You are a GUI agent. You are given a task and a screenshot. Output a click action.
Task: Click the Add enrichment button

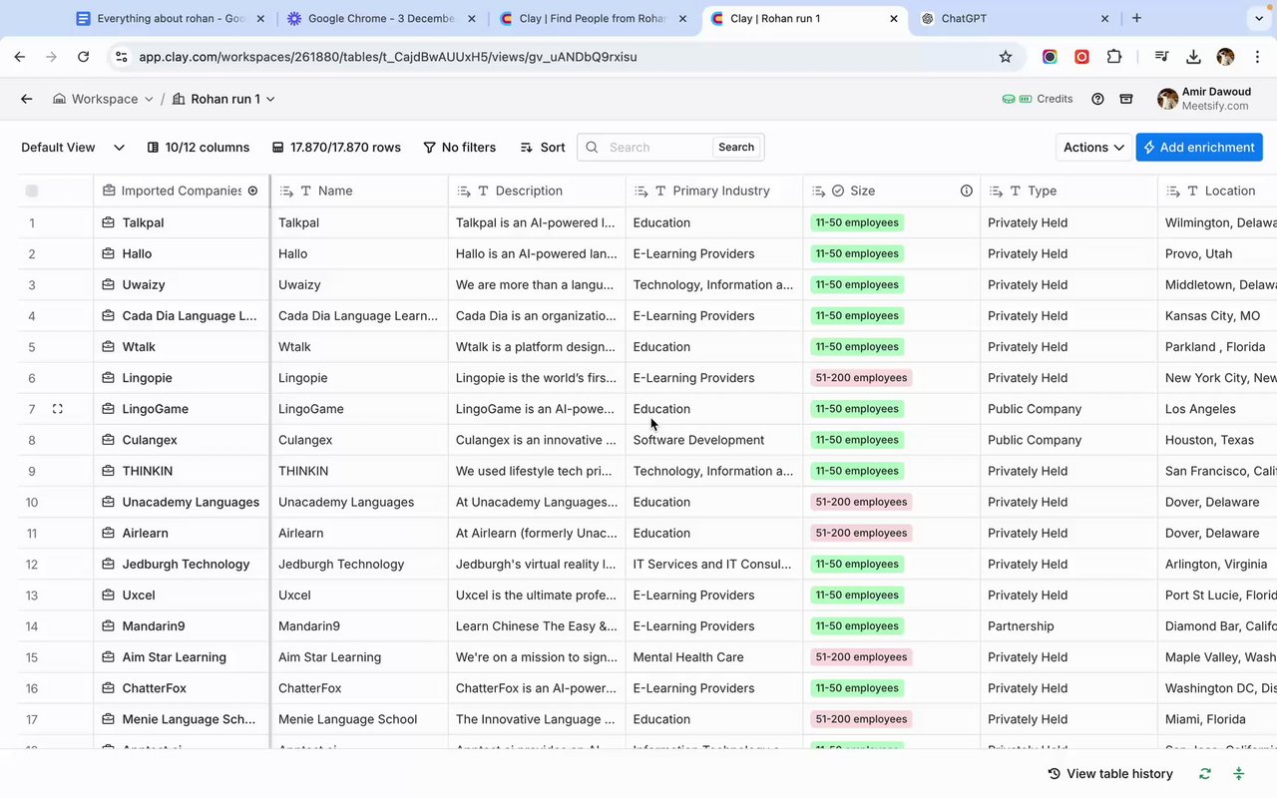tap(1199, 148)
